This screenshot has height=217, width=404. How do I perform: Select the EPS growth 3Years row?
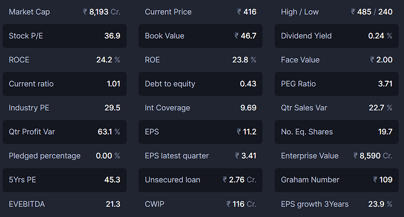coord(337,204)
